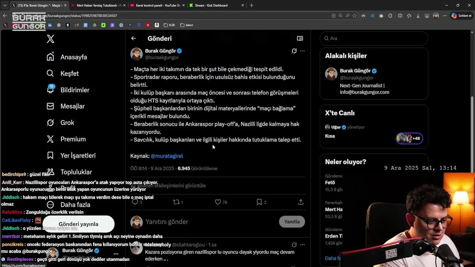This screenshot has width=475, height=267.
Task: Open @muratagirel source link
Action: point(167,156)
